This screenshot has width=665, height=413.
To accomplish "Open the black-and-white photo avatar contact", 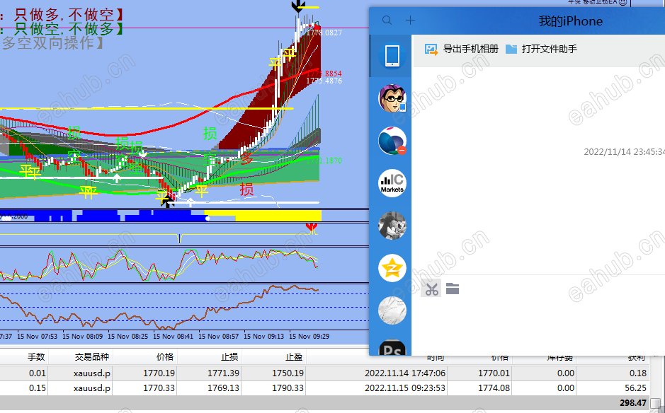I will pos(392,226).
